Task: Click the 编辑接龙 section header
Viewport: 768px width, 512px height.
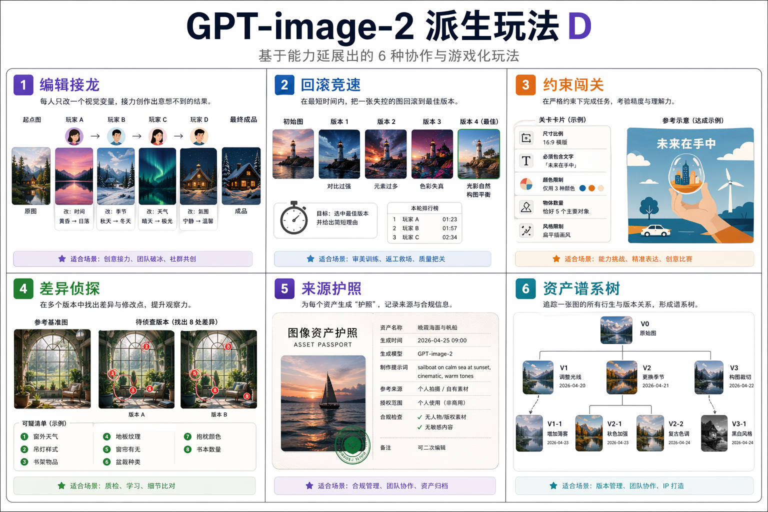Action: point(69,85)
